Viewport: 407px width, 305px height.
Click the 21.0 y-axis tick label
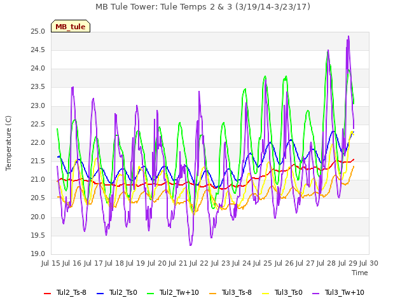tap(38, 180)
